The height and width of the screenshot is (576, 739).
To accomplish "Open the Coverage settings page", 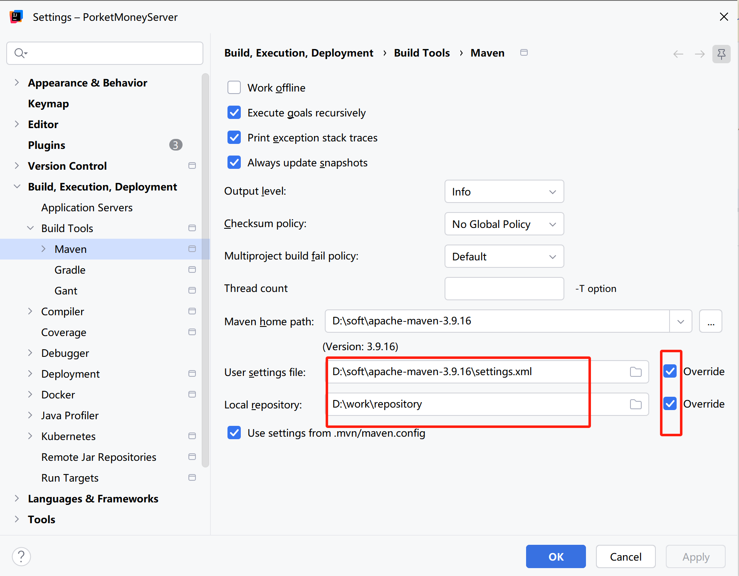I will pyautogui.click(x=64, y=332).
